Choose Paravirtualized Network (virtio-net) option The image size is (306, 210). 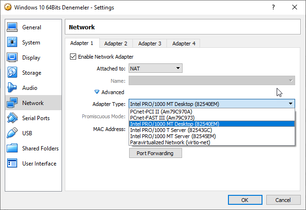(212, 142)
